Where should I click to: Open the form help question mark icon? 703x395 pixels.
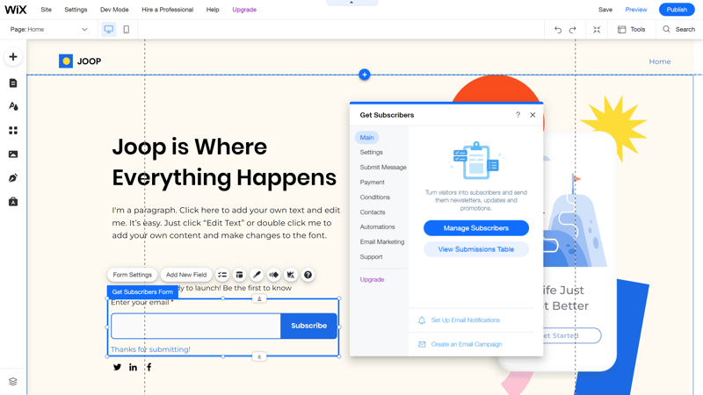pyautogui.click(x=308, y=275)
